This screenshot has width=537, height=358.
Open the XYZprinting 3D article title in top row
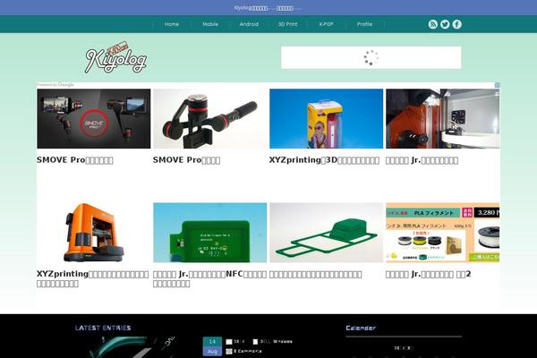coord(324,160)
